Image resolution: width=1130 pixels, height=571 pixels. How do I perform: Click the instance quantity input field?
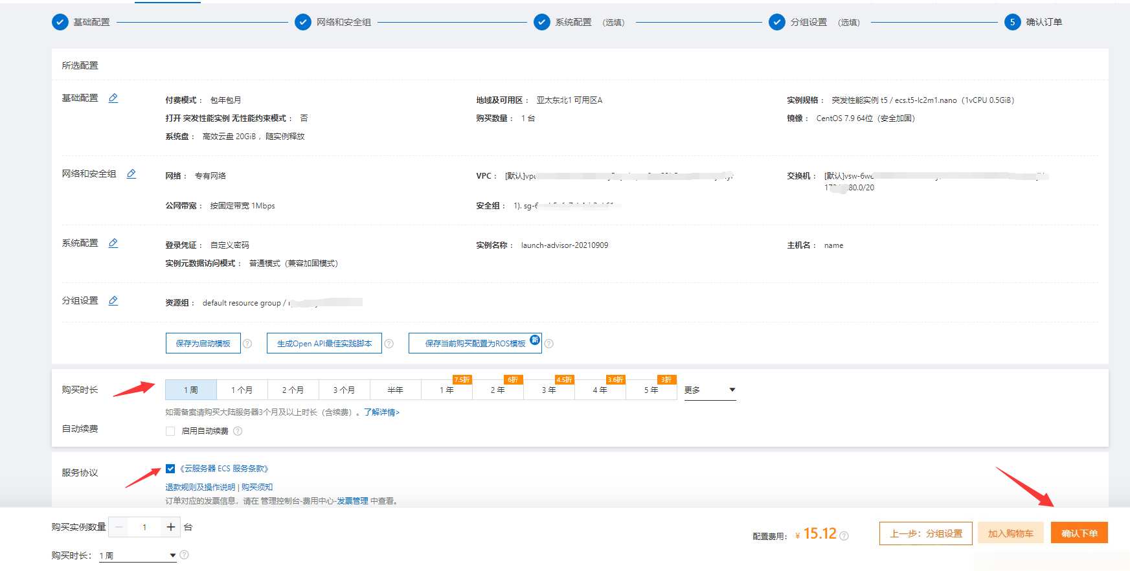[144, 527]
